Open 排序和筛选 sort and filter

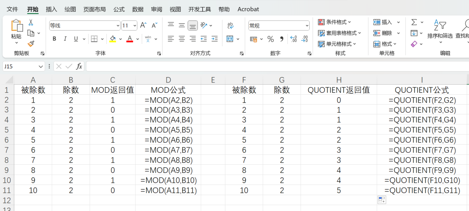tap(440, 31)
